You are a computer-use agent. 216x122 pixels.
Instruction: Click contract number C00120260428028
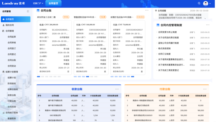(x=97, y=30)
